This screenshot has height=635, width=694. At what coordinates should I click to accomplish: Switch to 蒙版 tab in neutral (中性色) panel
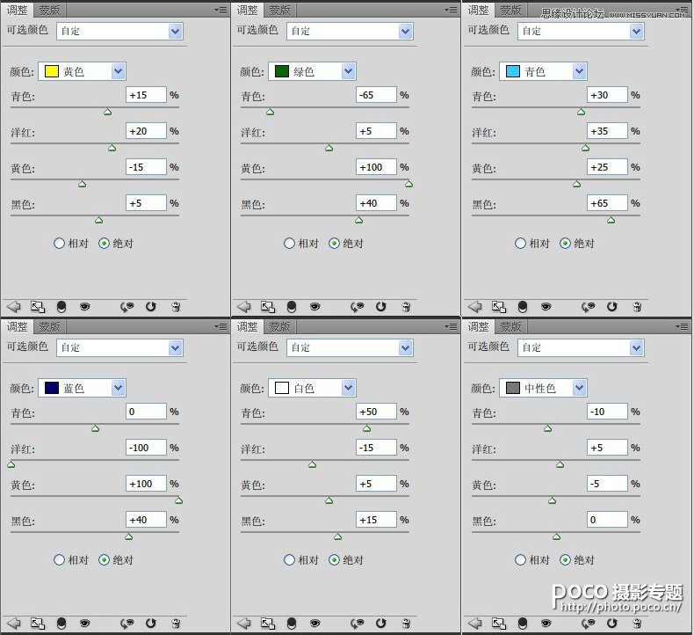(x=510, y=326)
